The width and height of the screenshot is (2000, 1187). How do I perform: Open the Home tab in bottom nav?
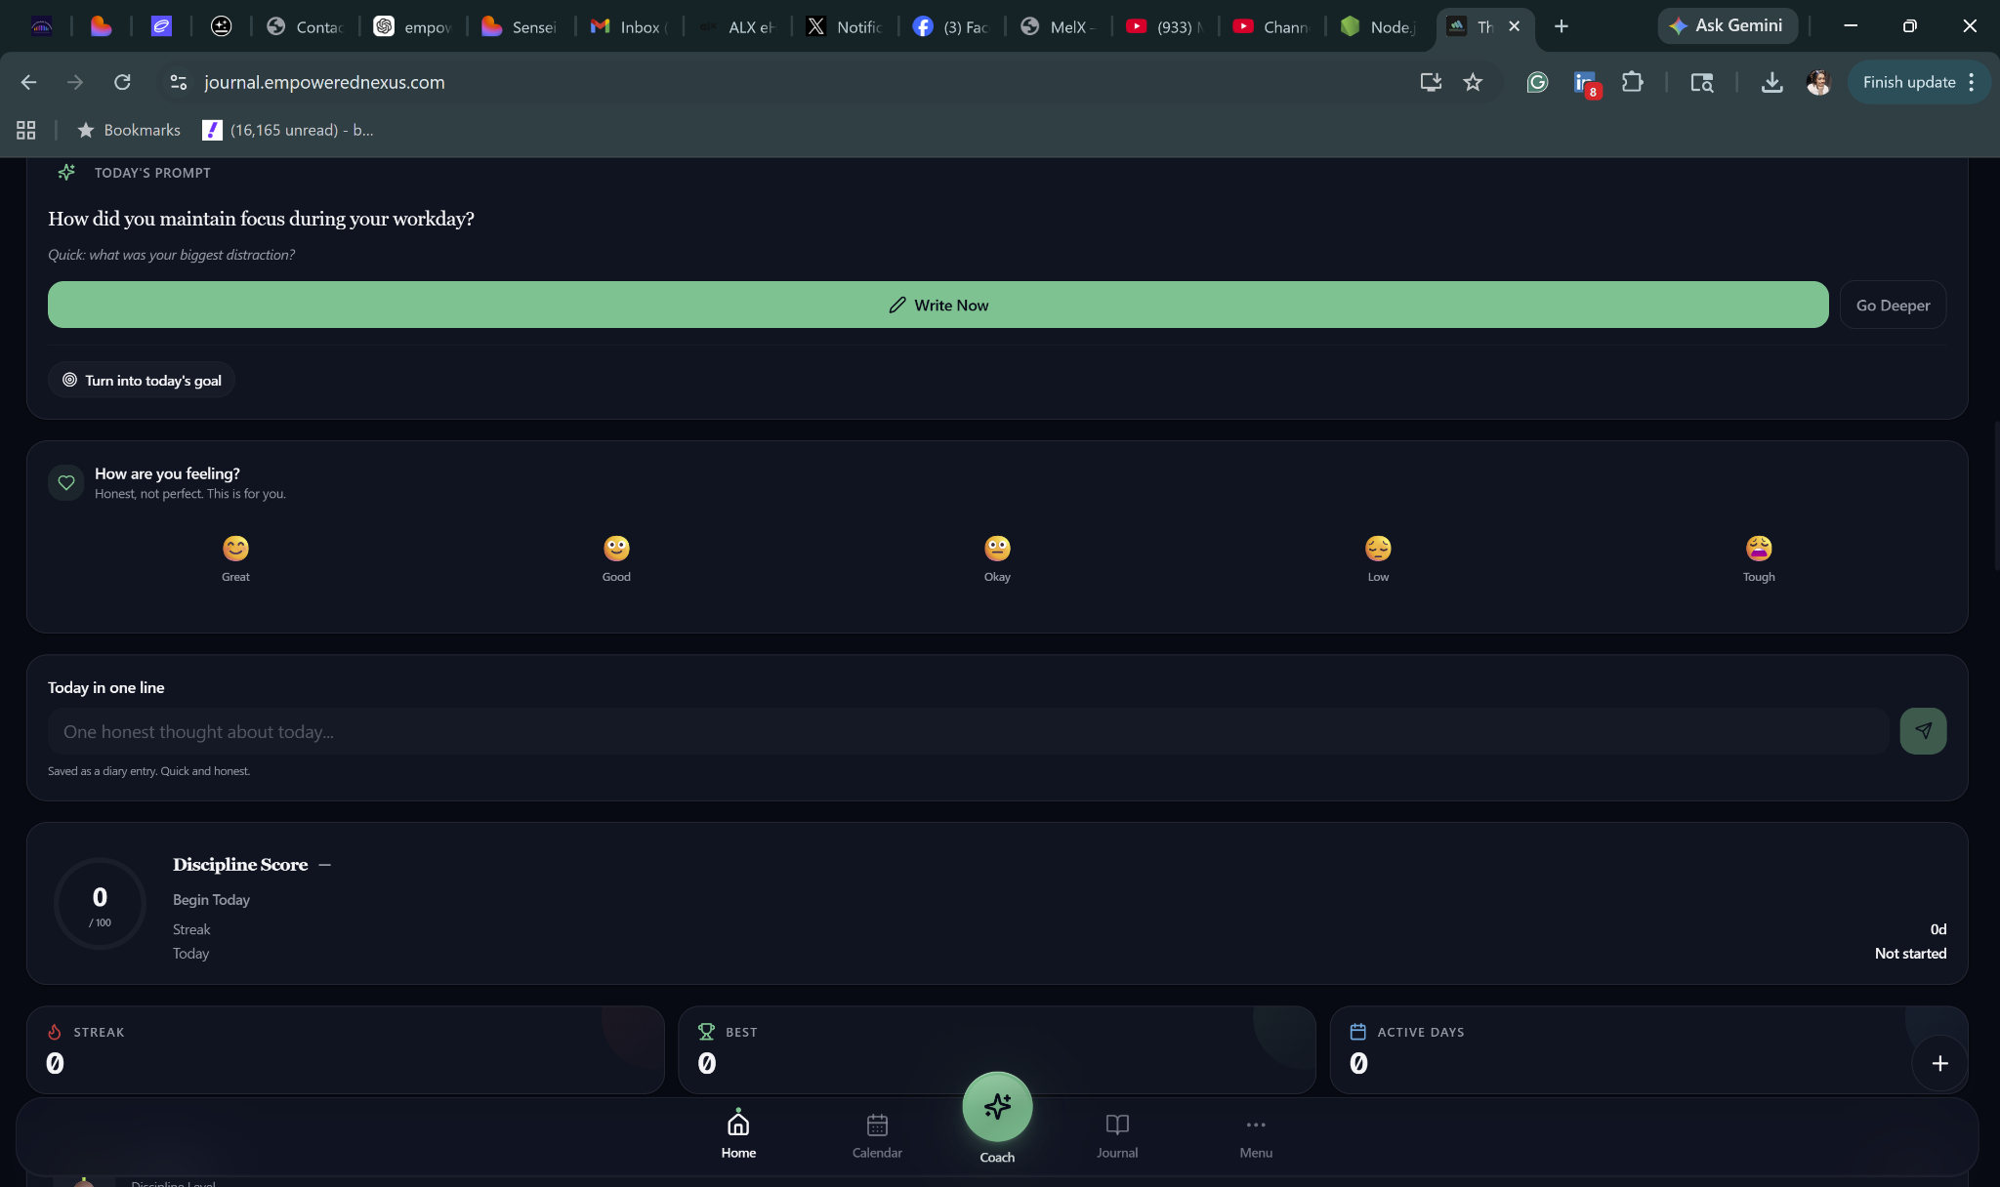(x=738, y=1133)
